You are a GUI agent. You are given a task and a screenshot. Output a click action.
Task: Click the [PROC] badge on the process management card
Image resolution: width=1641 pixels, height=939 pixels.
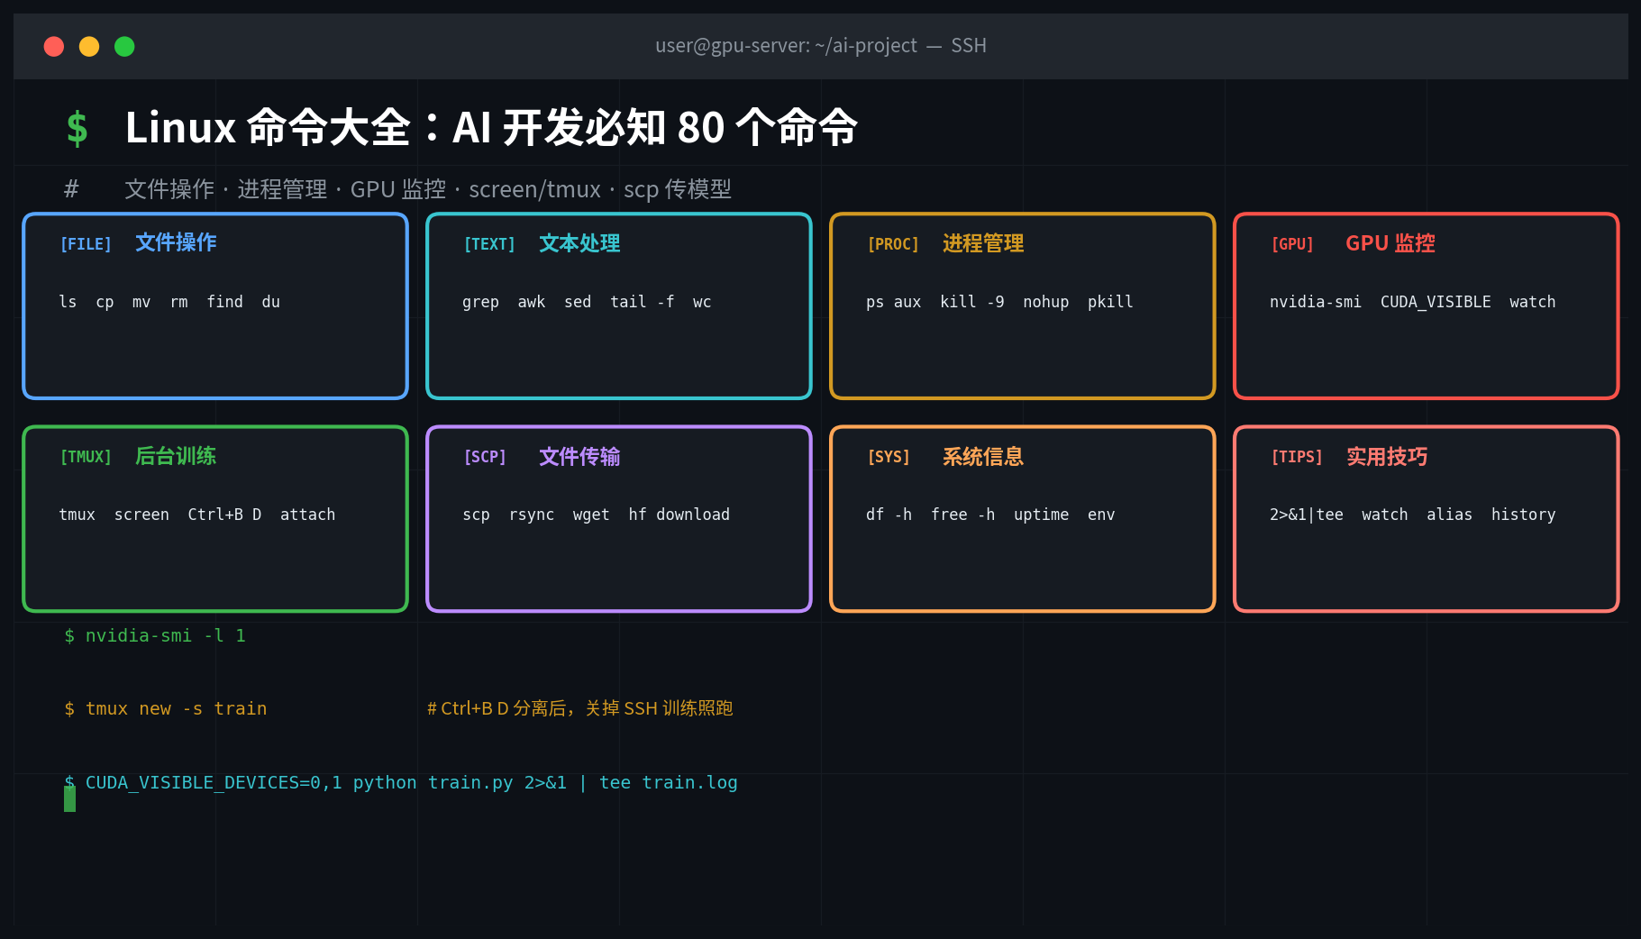click(x=893, y=243)
